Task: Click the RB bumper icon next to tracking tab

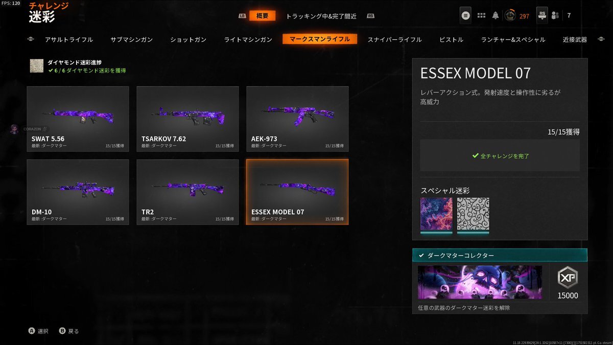Action: (x=370, y=16)
